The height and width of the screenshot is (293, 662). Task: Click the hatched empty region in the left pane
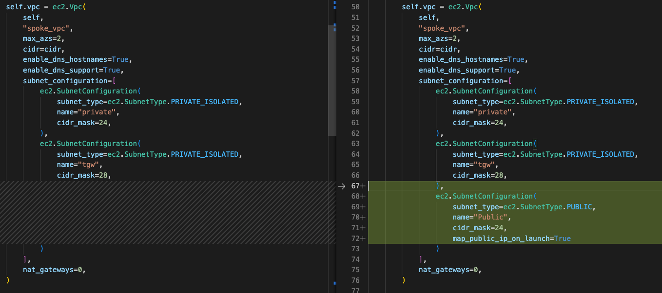tap(166, 212)
